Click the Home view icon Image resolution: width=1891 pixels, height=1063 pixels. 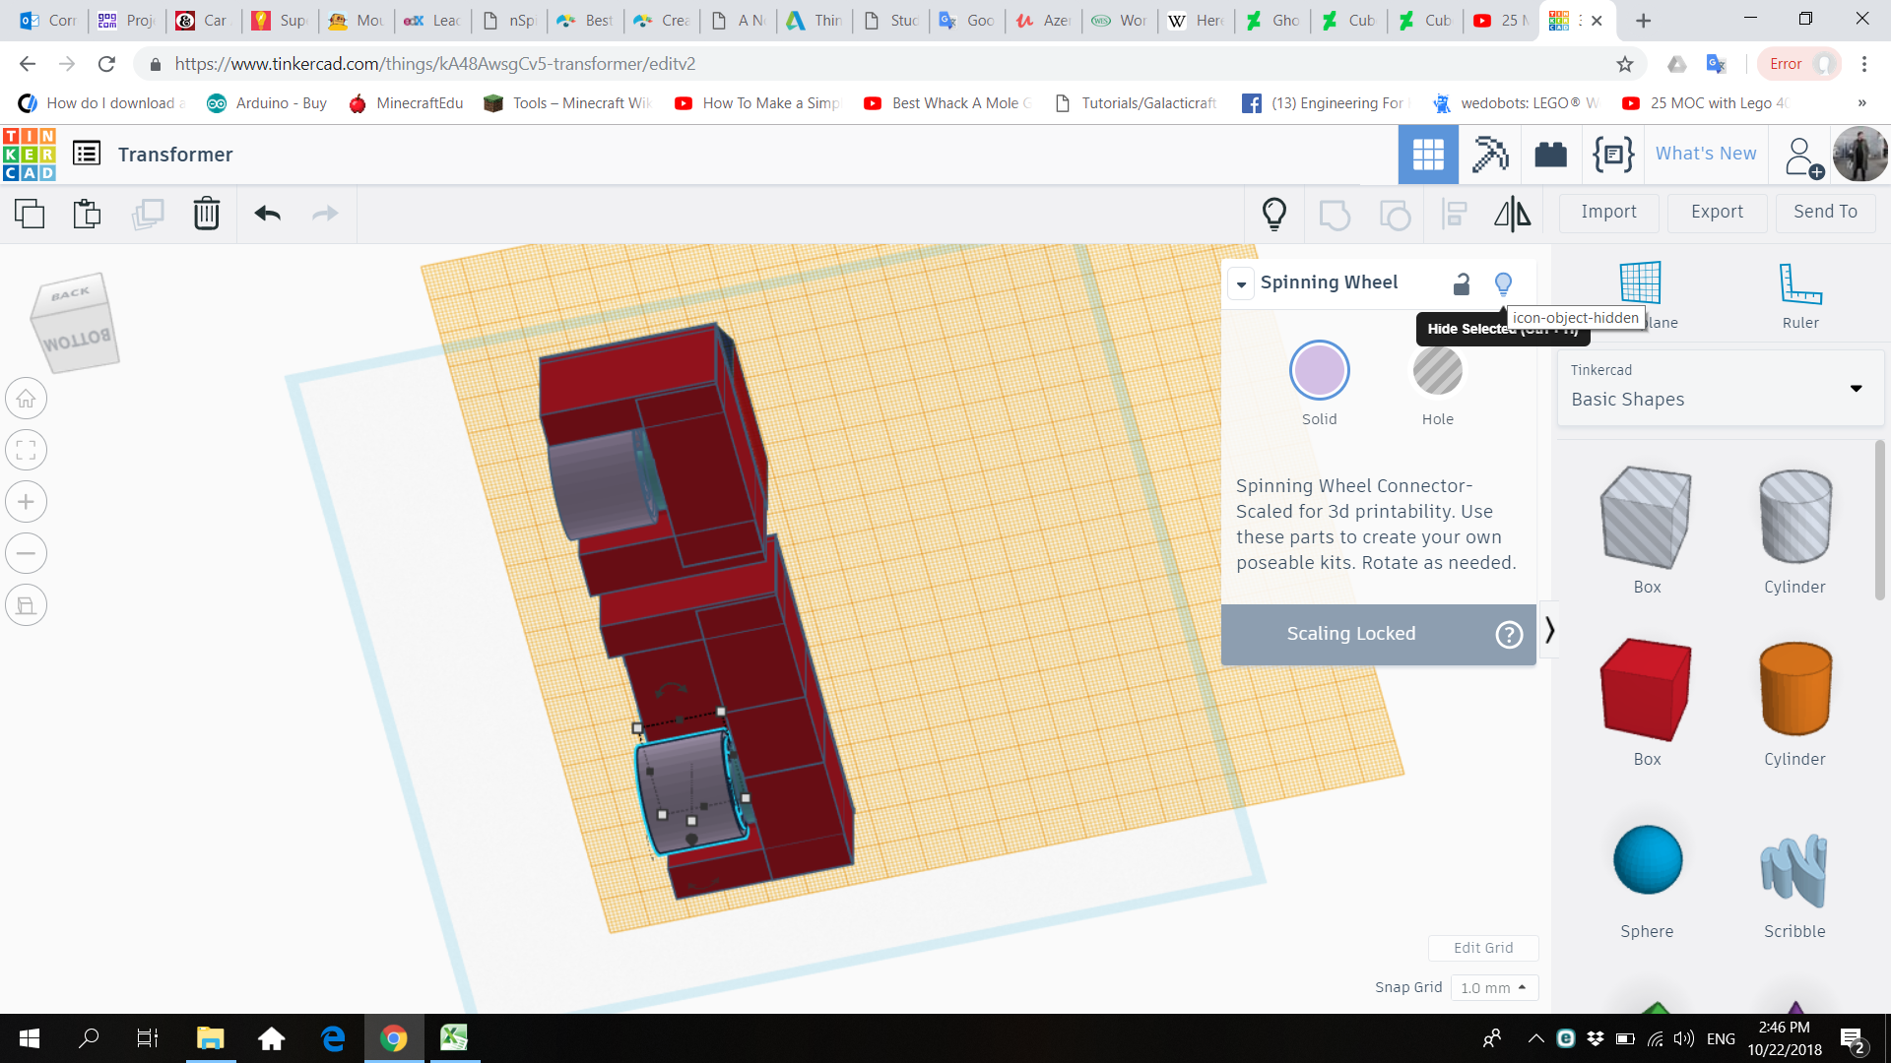click(27, 399)
